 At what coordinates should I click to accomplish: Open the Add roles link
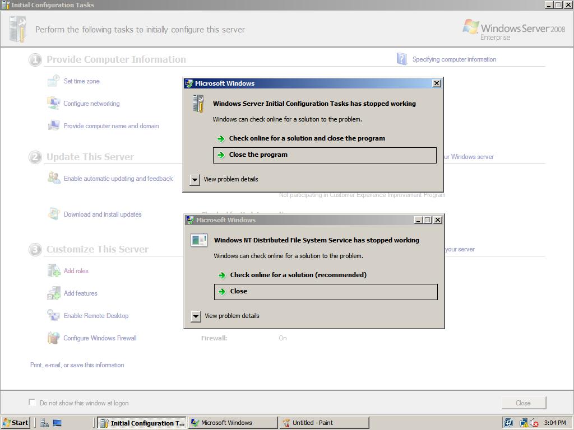coord(76,271)
